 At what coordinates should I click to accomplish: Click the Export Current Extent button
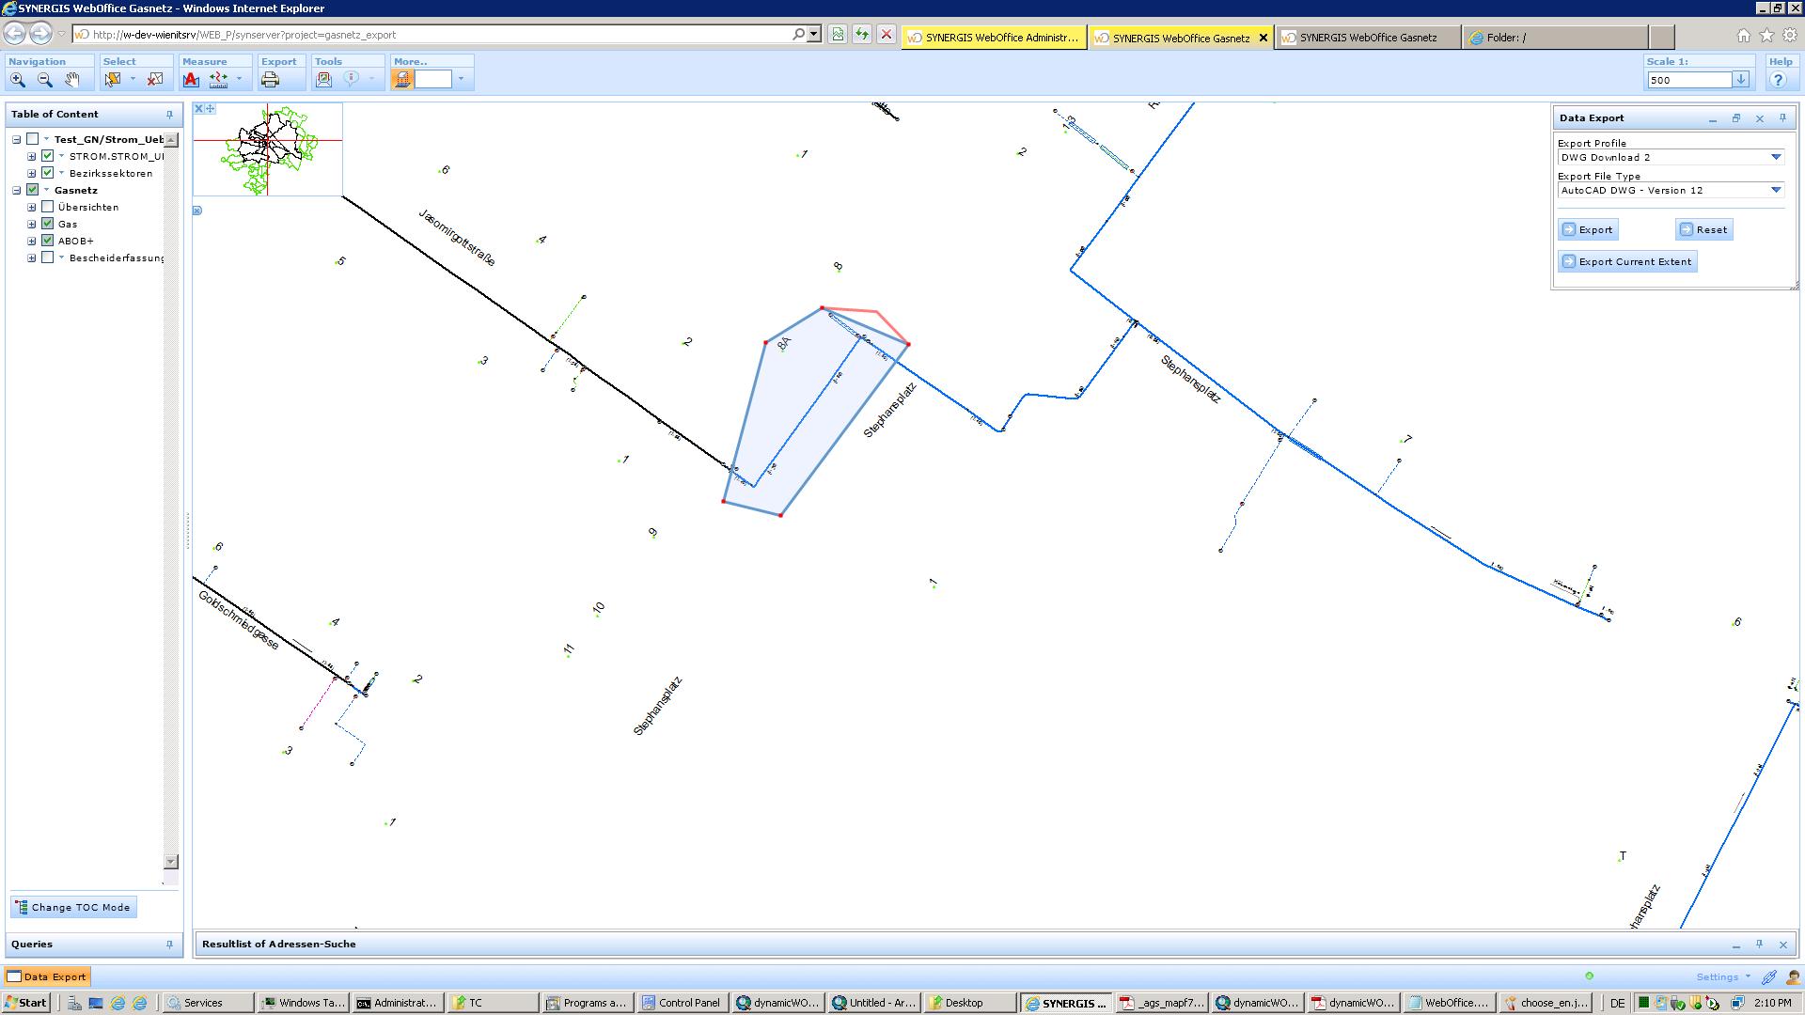pyautogui.click(x=1627, y=262)
